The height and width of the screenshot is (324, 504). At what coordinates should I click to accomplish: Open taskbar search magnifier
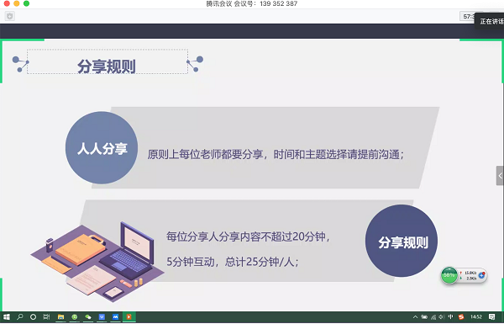point(20,317)
